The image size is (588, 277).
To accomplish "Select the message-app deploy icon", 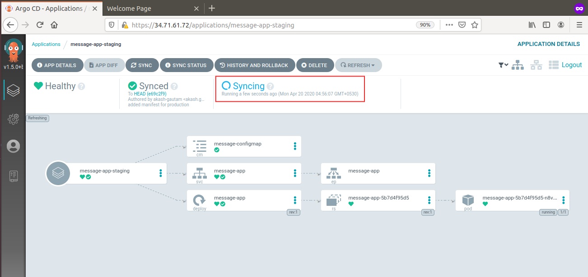I will click(x=199, y=200).
